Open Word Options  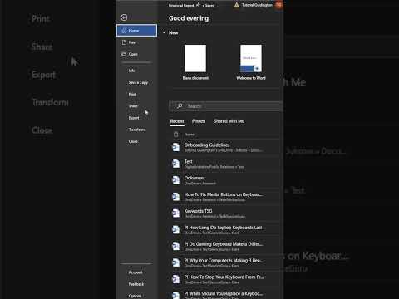[x=135, y=296]
